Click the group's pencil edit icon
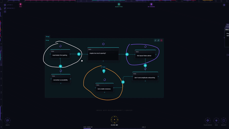The image size is (229, 129). 158,40
